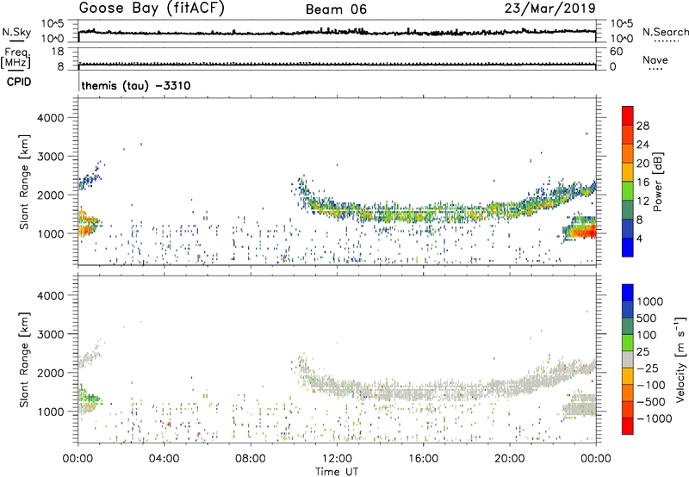The image size is (689, 477).
Task: Click the 'Time UT' axis label
Action: tap(337, 472)
